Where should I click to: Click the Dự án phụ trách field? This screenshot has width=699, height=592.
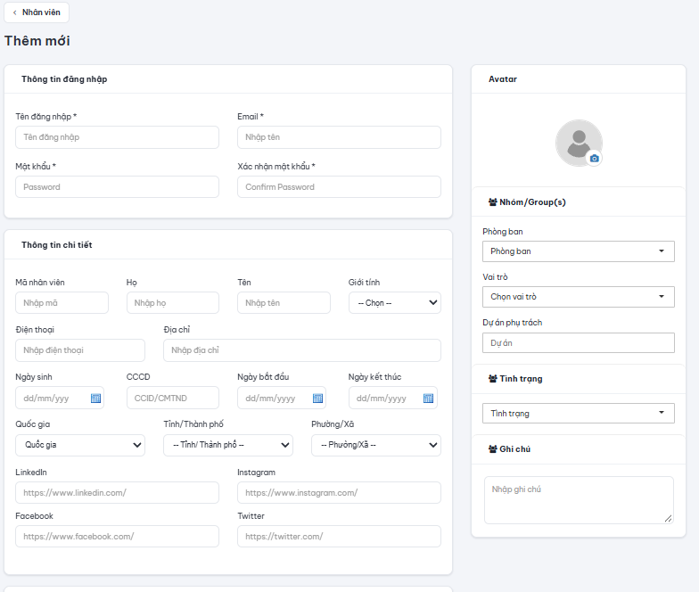(578, 342)
